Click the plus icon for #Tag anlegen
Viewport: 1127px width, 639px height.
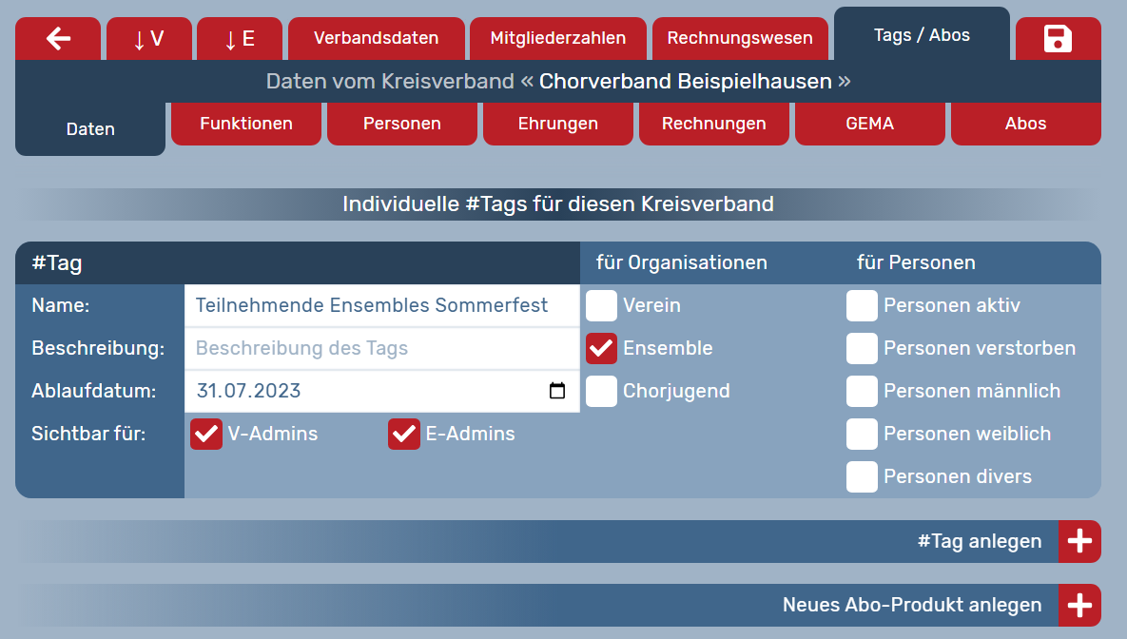(1079, 542)
